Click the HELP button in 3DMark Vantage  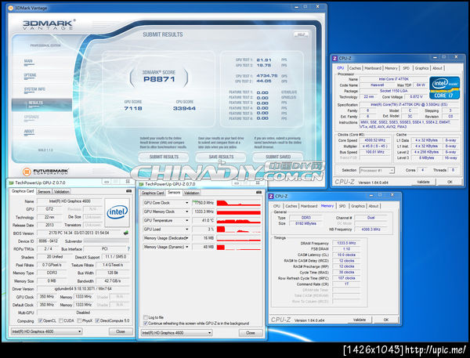click(x=301, y=34)
